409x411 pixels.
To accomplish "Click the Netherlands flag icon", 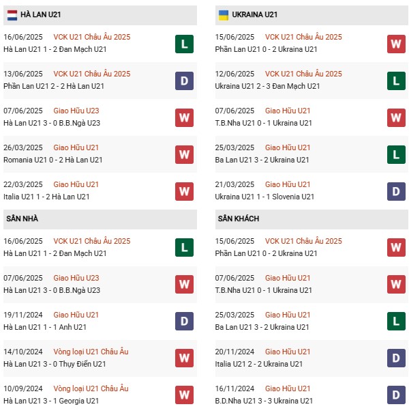I will pos(12,14).
